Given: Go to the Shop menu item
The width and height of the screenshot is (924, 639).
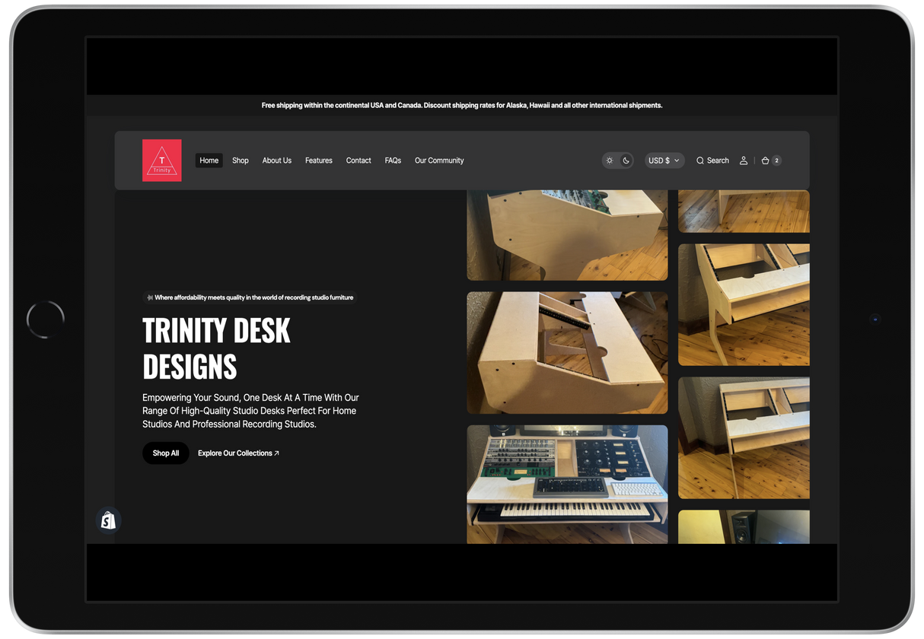Looking at the screenshot, I should (241, 161).
